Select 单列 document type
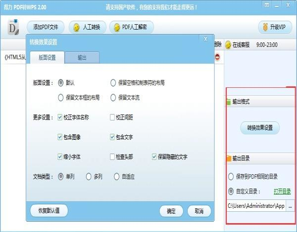 pos(60,177)
